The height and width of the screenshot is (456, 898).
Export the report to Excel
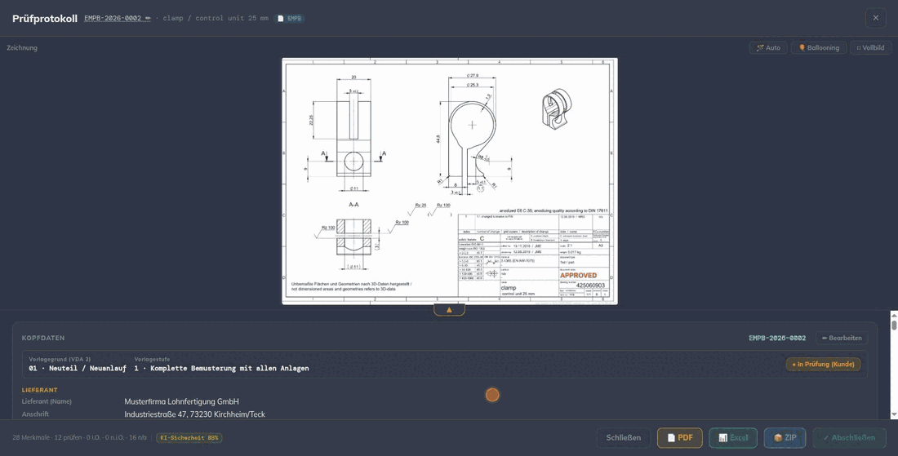point(733,438)
